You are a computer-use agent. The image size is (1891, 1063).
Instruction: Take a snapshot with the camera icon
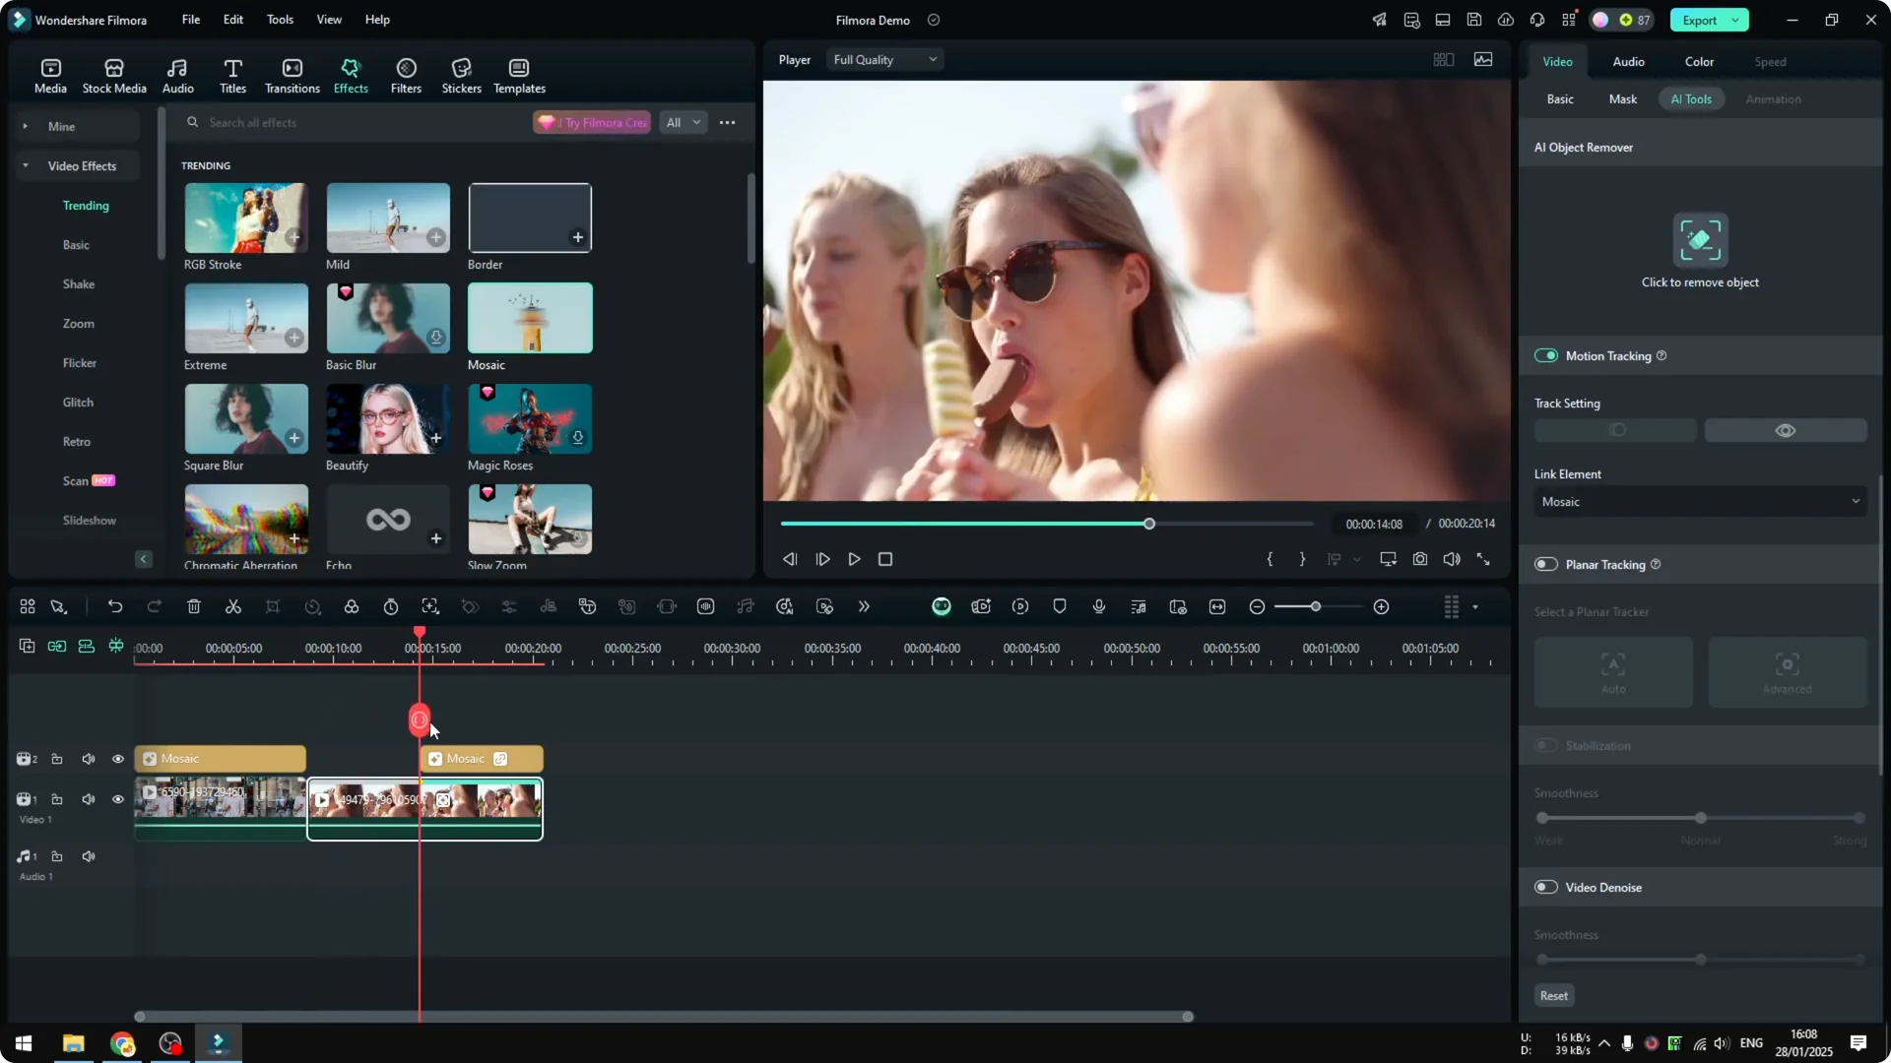pyautogui.click(x=1420, y=559)
